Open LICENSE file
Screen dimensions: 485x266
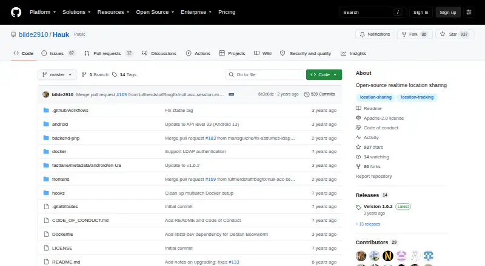pos(62,248)
